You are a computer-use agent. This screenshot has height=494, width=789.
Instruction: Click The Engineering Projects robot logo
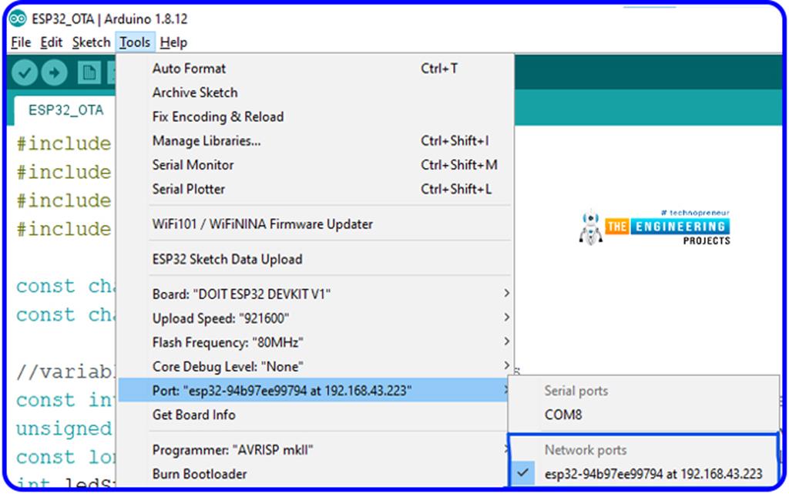(590, 227)
